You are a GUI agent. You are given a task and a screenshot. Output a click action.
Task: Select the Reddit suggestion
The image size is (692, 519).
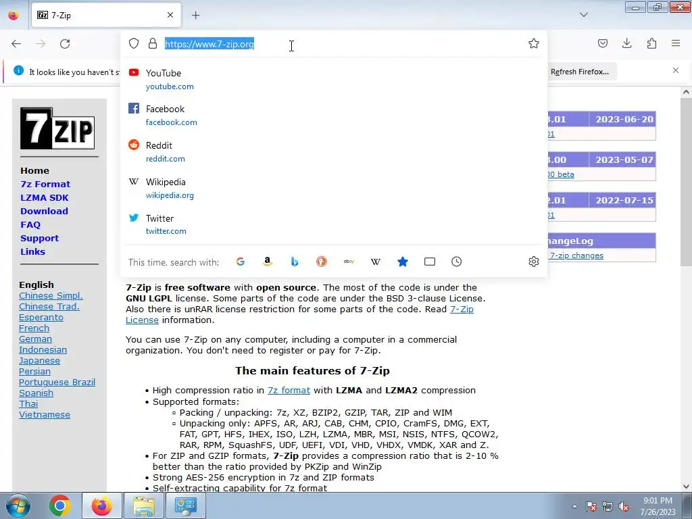(x=334, y=152)
